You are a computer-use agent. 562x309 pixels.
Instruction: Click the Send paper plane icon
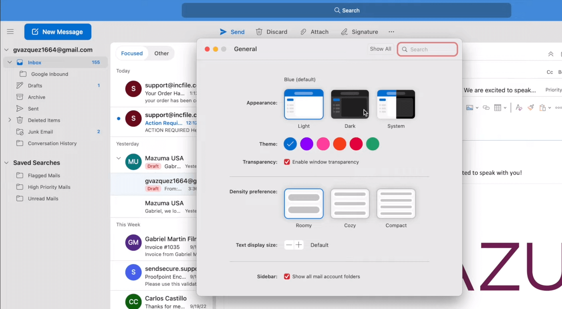[x=223, y=32]
